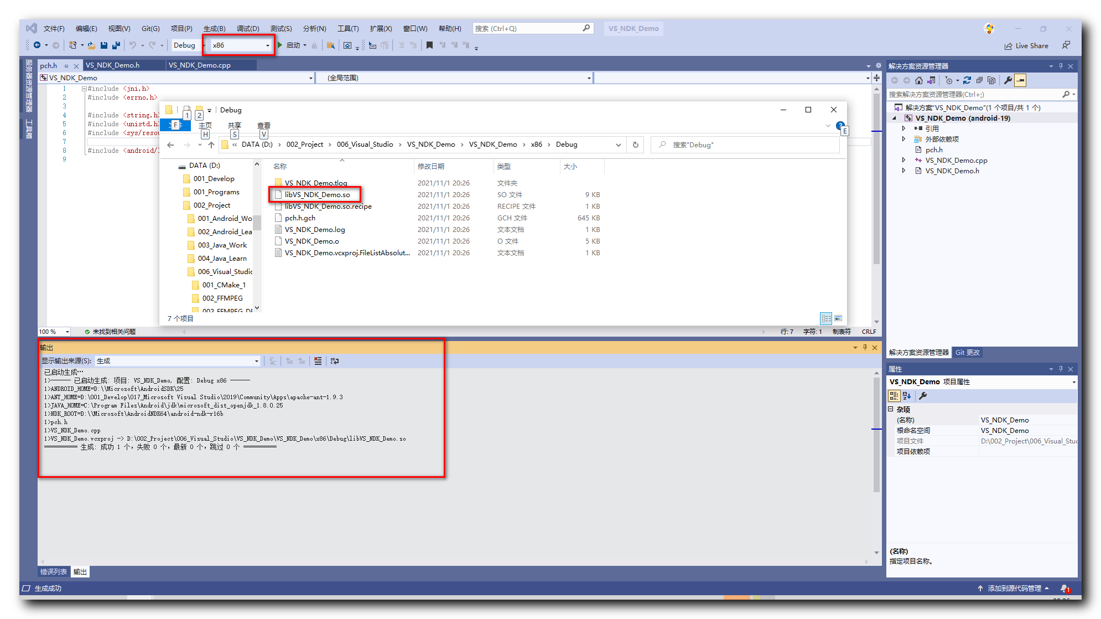Toggle the preview selected items button
The width and height of the screenshot is (1101, 619).
[x=1021, y=80]
